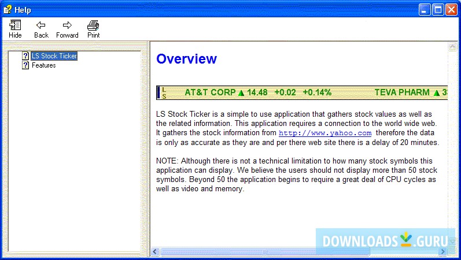This screenshot has width=461, height=260.
Task: Click the horizontal scrollbar thumb
Action: (264, 252)
